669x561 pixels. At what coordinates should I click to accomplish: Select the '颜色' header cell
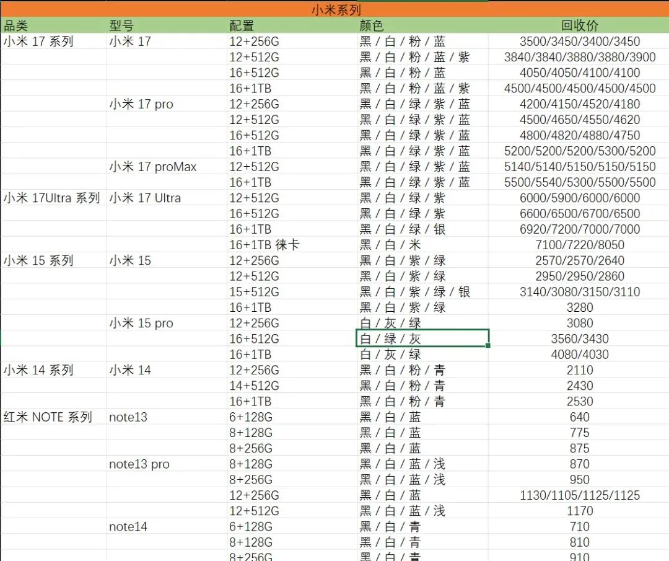pos(422,25)
